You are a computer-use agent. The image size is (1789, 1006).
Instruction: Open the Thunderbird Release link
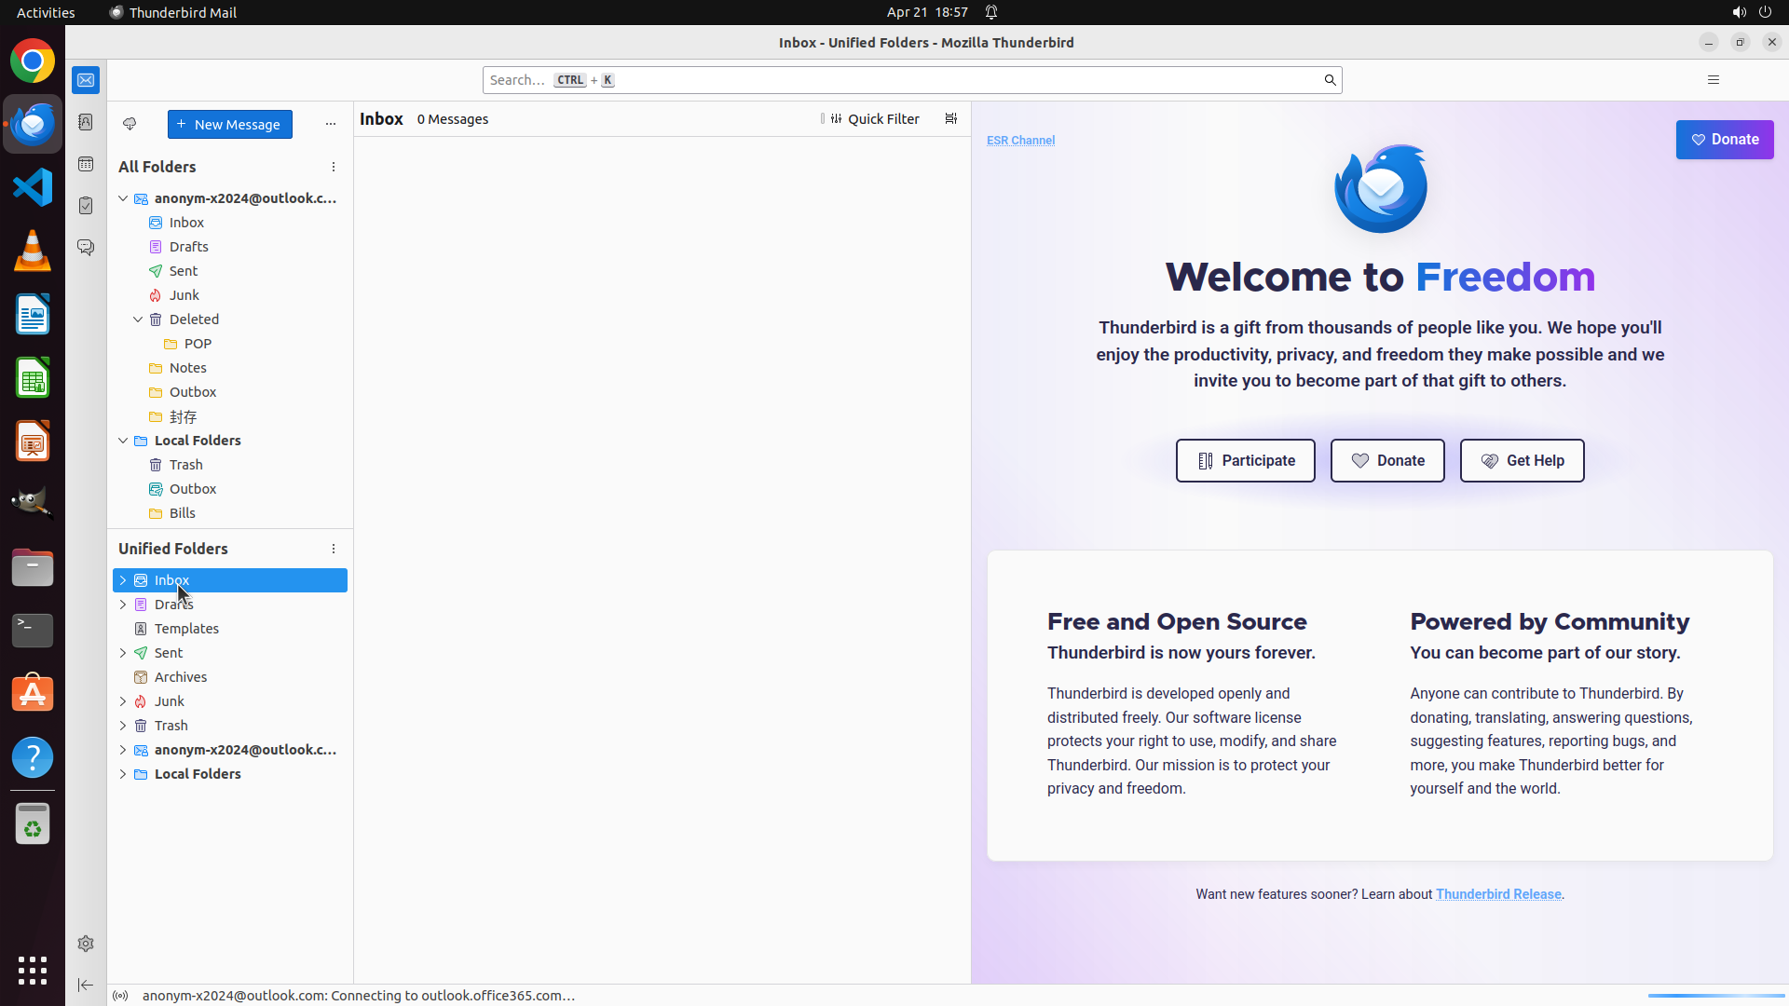coord(1497,894)
